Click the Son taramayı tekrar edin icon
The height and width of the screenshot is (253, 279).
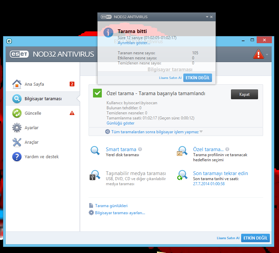[182, 175]
